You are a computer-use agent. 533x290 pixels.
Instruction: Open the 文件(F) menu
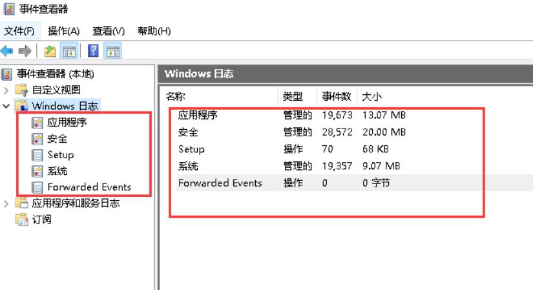point(19,31)
